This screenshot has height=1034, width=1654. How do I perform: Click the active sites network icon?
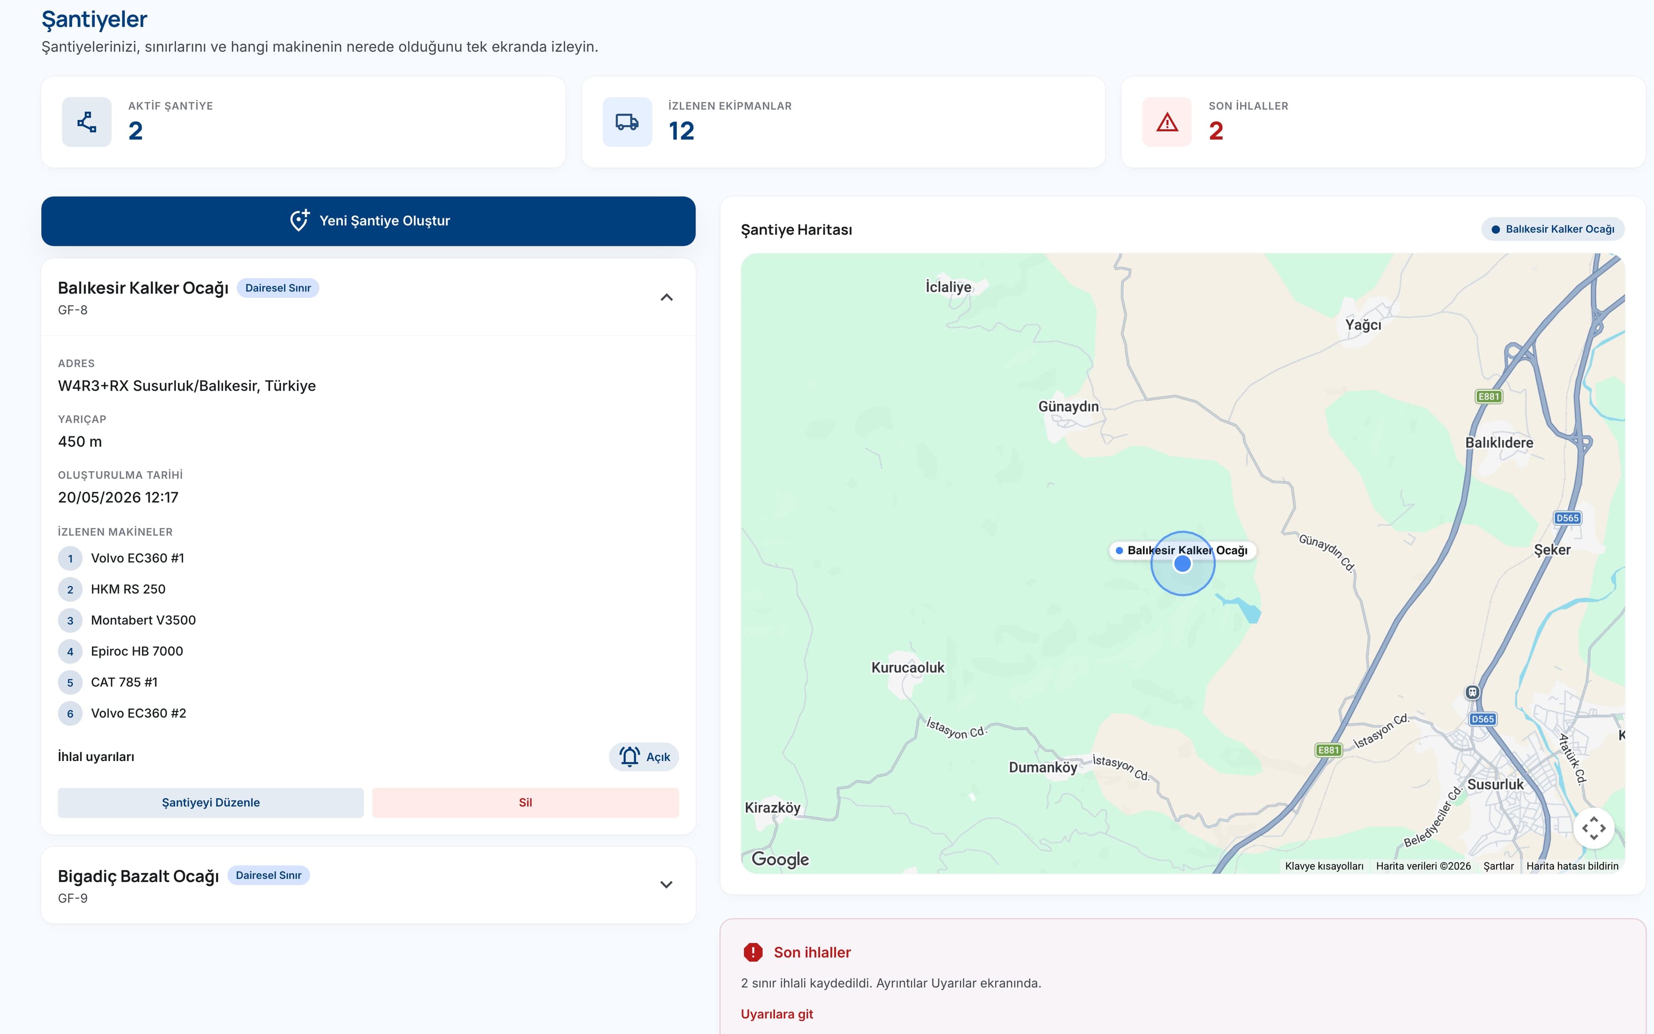point(87,122)
